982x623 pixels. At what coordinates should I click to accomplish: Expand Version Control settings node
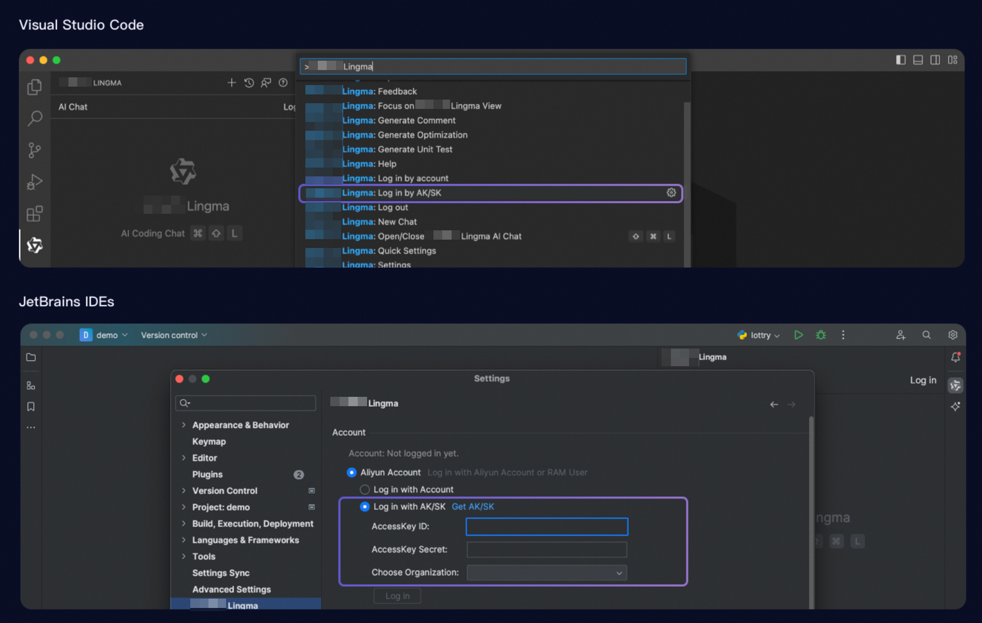coord(184,490)
